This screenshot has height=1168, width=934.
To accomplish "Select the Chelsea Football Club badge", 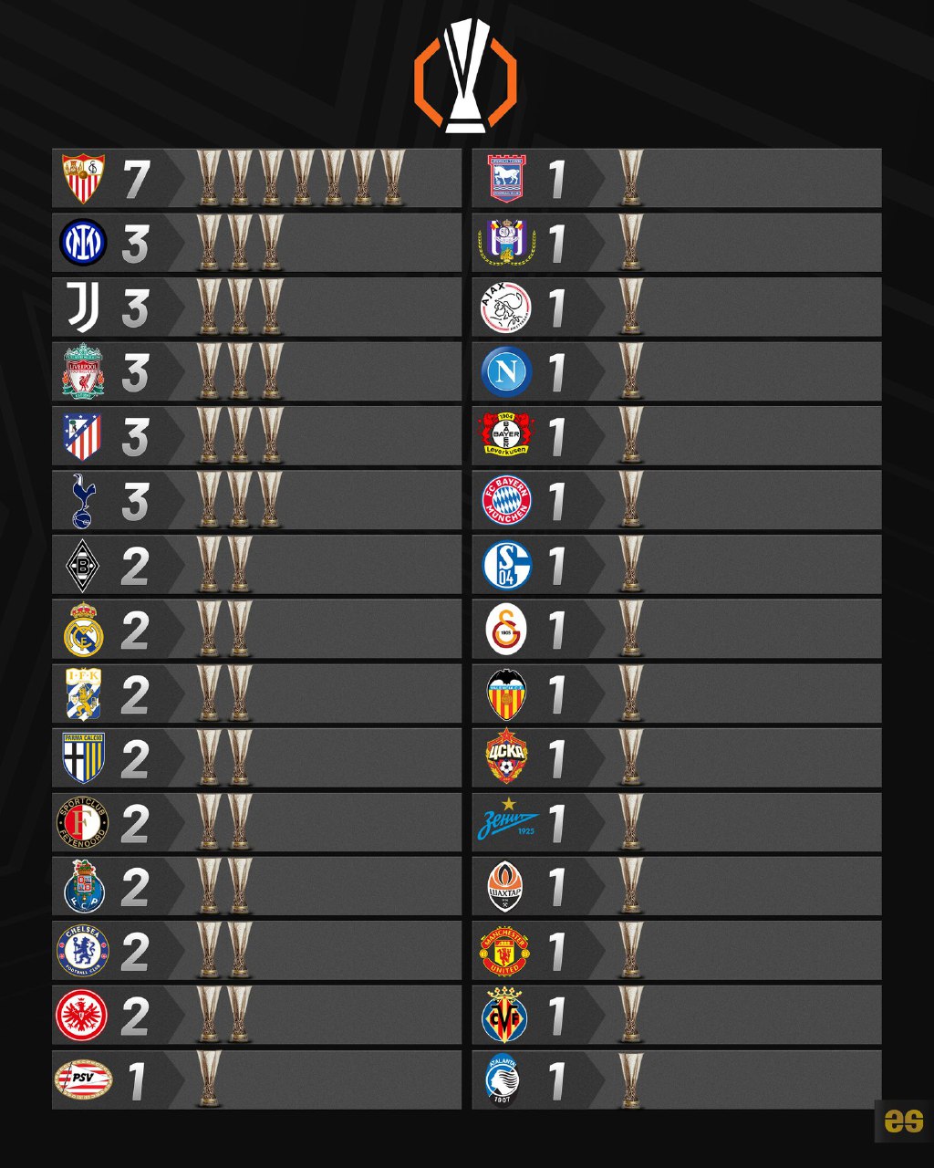I will tap(83, 951).
